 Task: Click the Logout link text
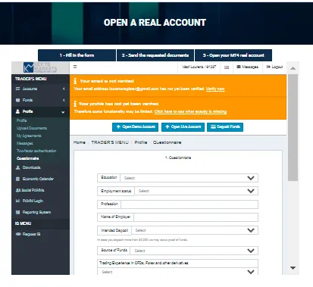coord(277,67)
